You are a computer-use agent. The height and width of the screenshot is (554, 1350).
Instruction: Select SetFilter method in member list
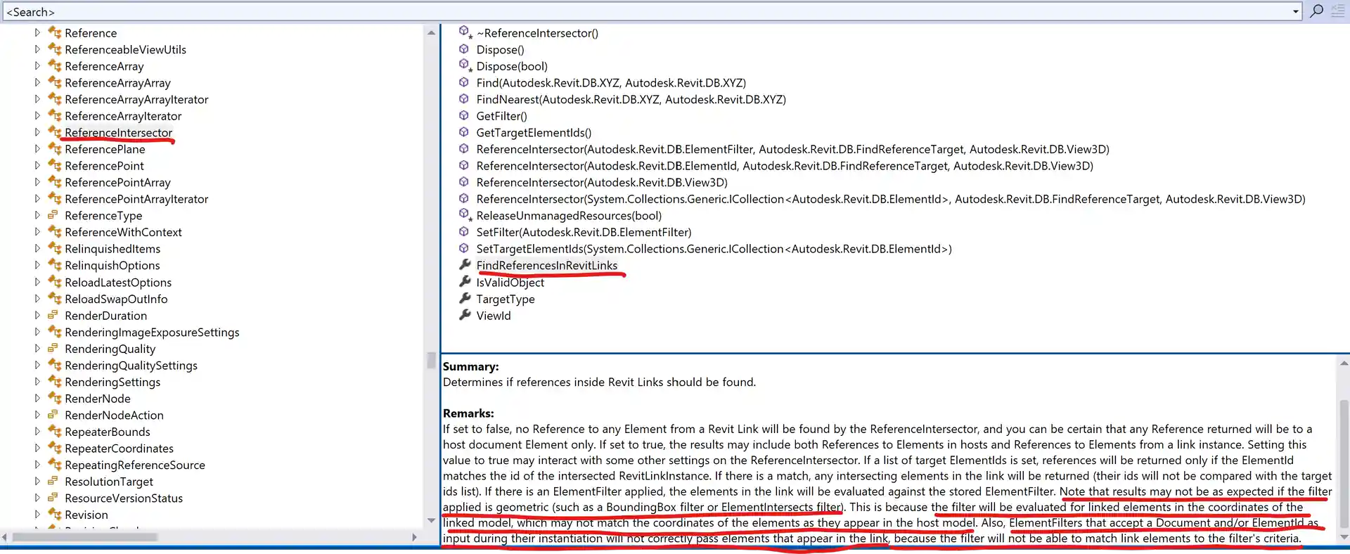point(584,232)
